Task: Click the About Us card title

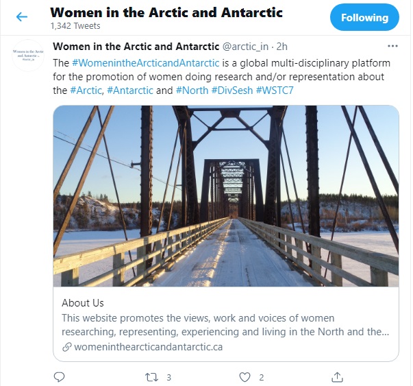Action: tap(83, 303)
